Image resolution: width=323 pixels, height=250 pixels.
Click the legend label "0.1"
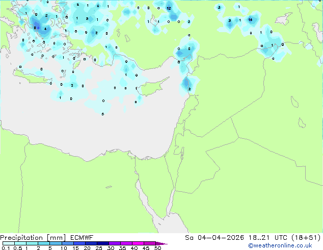[x=6, y=248]
